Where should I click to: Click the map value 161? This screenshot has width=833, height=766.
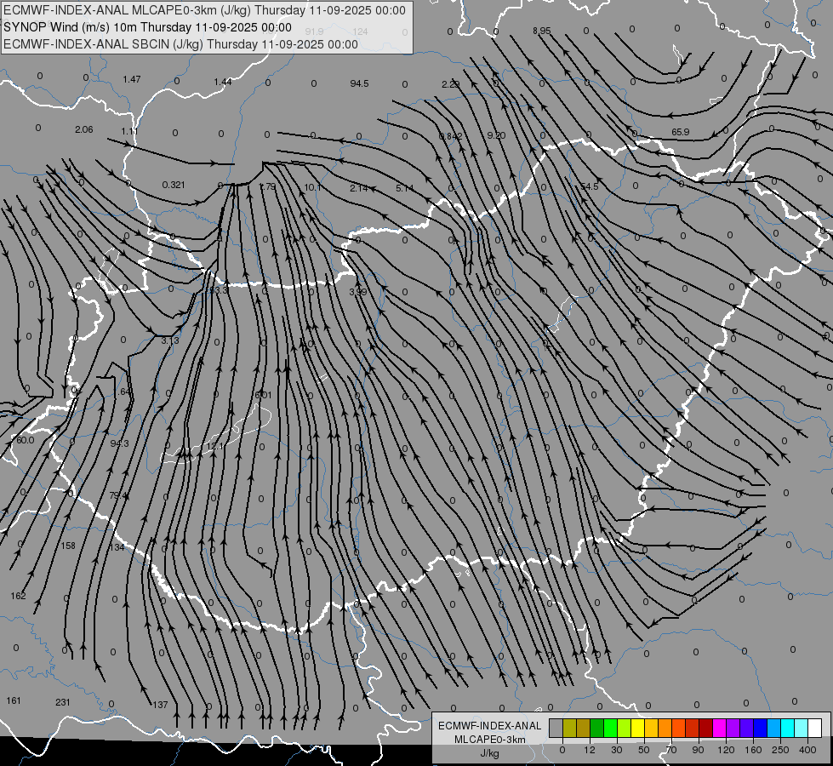[x=14, y=700]
